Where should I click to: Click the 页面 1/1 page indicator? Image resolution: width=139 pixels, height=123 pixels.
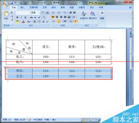7,120
